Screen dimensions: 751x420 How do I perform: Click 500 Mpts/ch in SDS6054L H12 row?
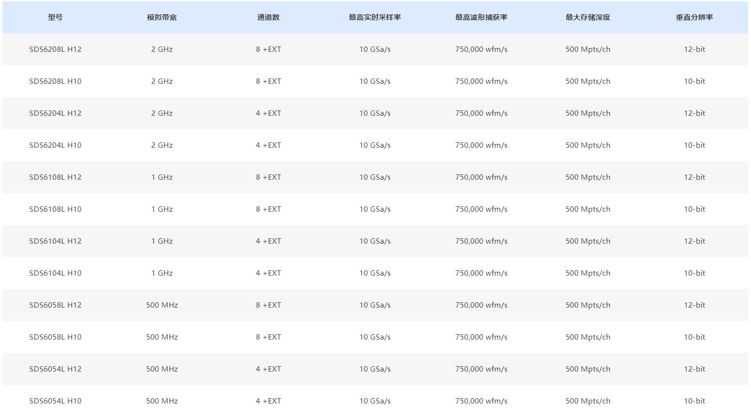pos(588,369)
